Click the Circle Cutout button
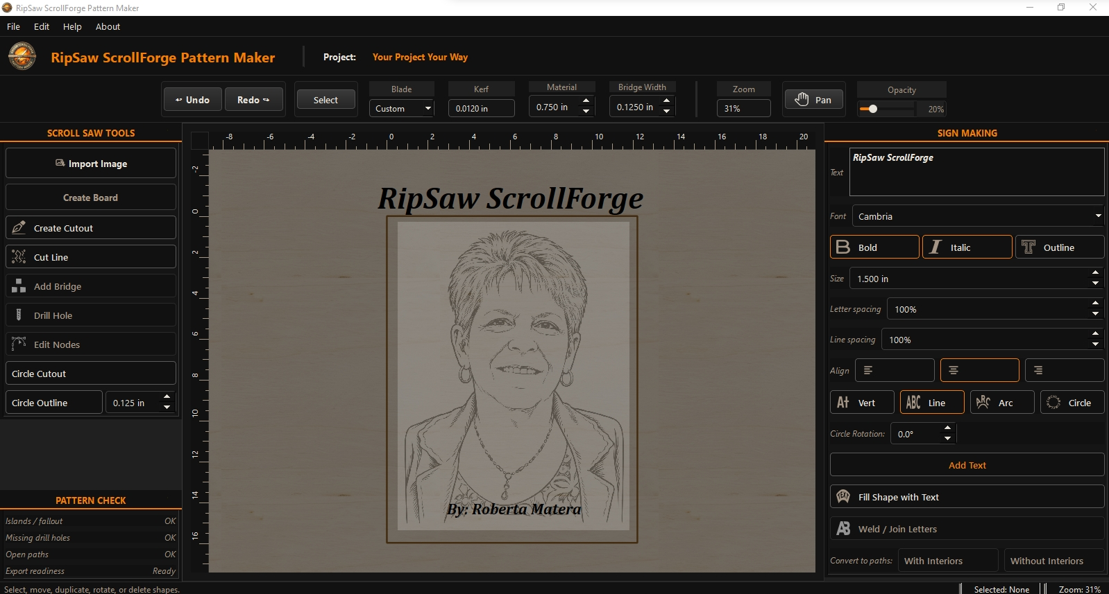This screenshot has width=1109, height=594. (x=91, y=373)
